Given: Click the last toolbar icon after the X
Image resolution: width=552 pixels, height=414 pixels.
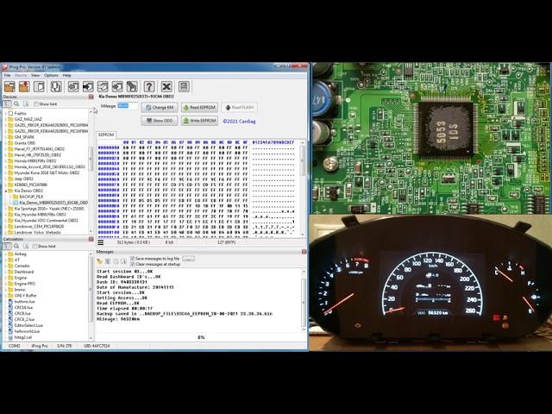Looking at the screenshot, I should (184, 86).
